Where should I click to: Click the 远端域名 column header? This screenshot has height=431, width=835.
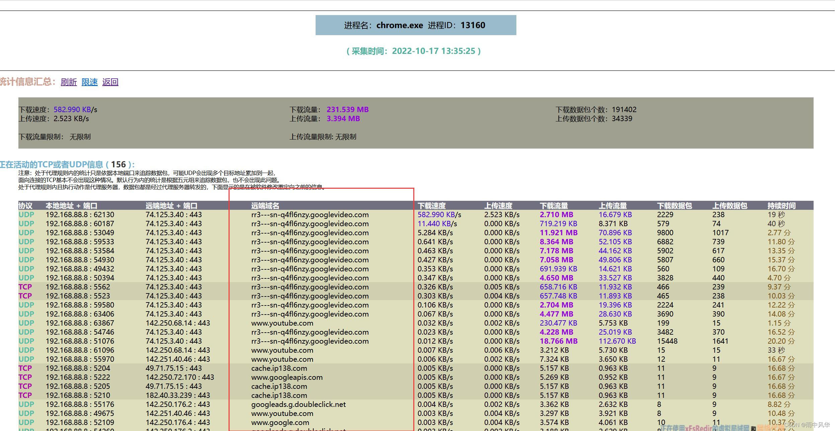click(x=265, y=205)
